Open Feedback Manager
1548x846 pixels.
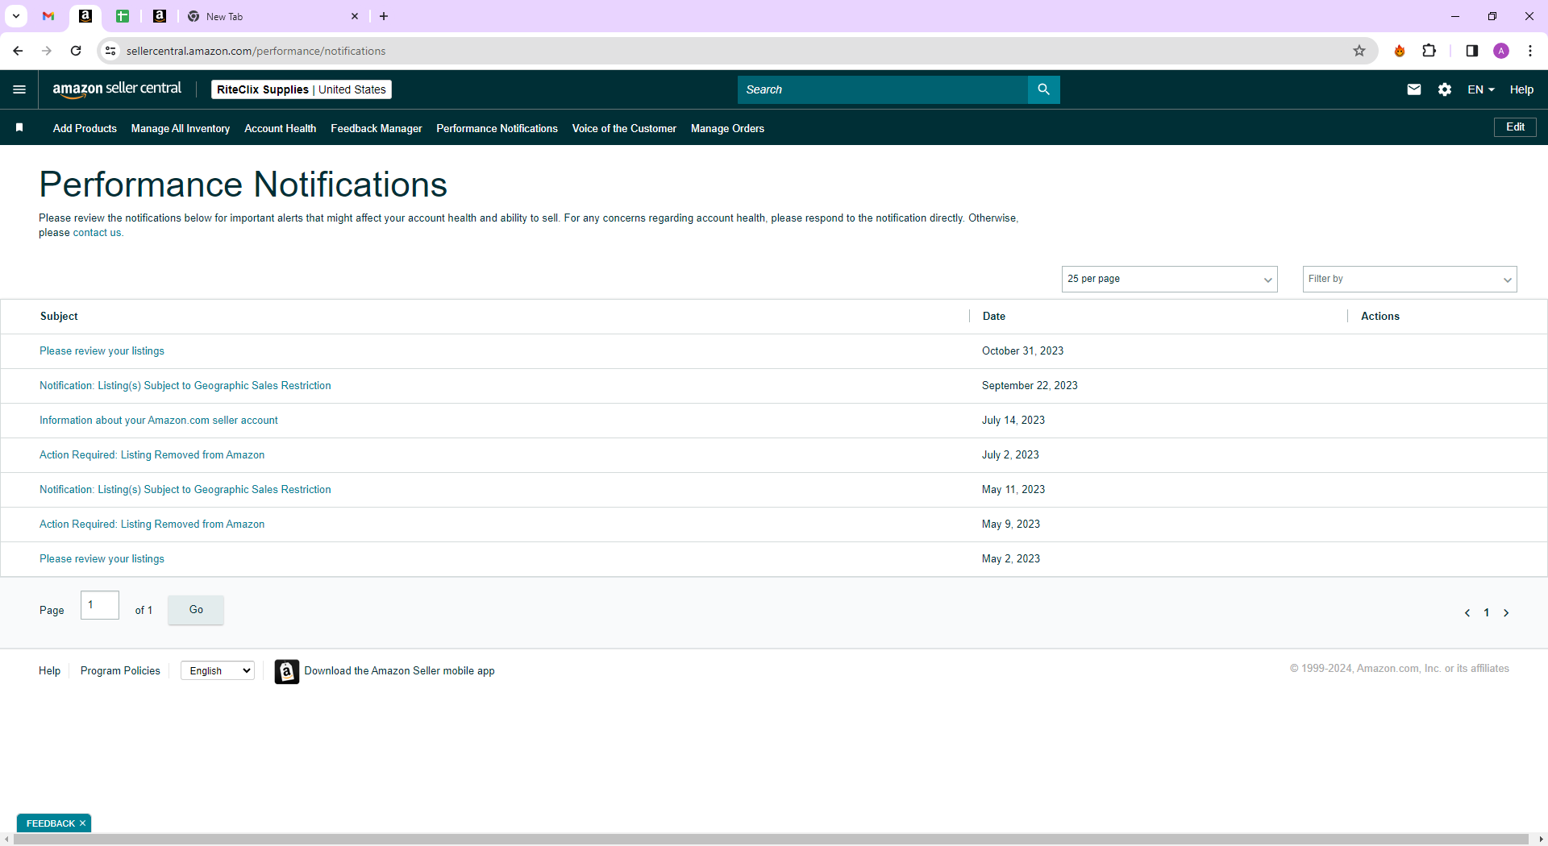[x=377, y=128]
